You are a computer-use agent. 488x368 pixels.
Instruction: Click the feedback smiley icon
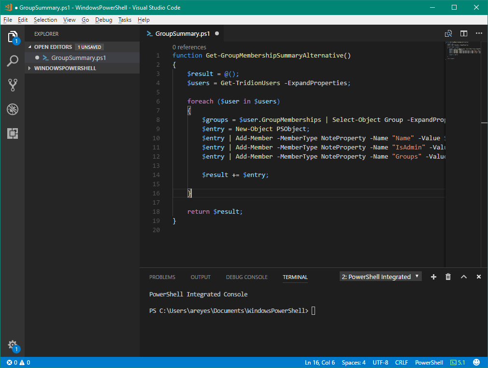pos(476,362)
